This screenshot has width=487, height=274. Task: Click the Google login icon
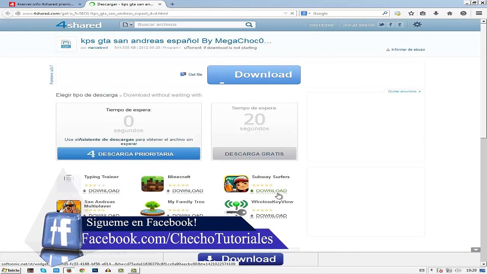click(x=399, y=25)
